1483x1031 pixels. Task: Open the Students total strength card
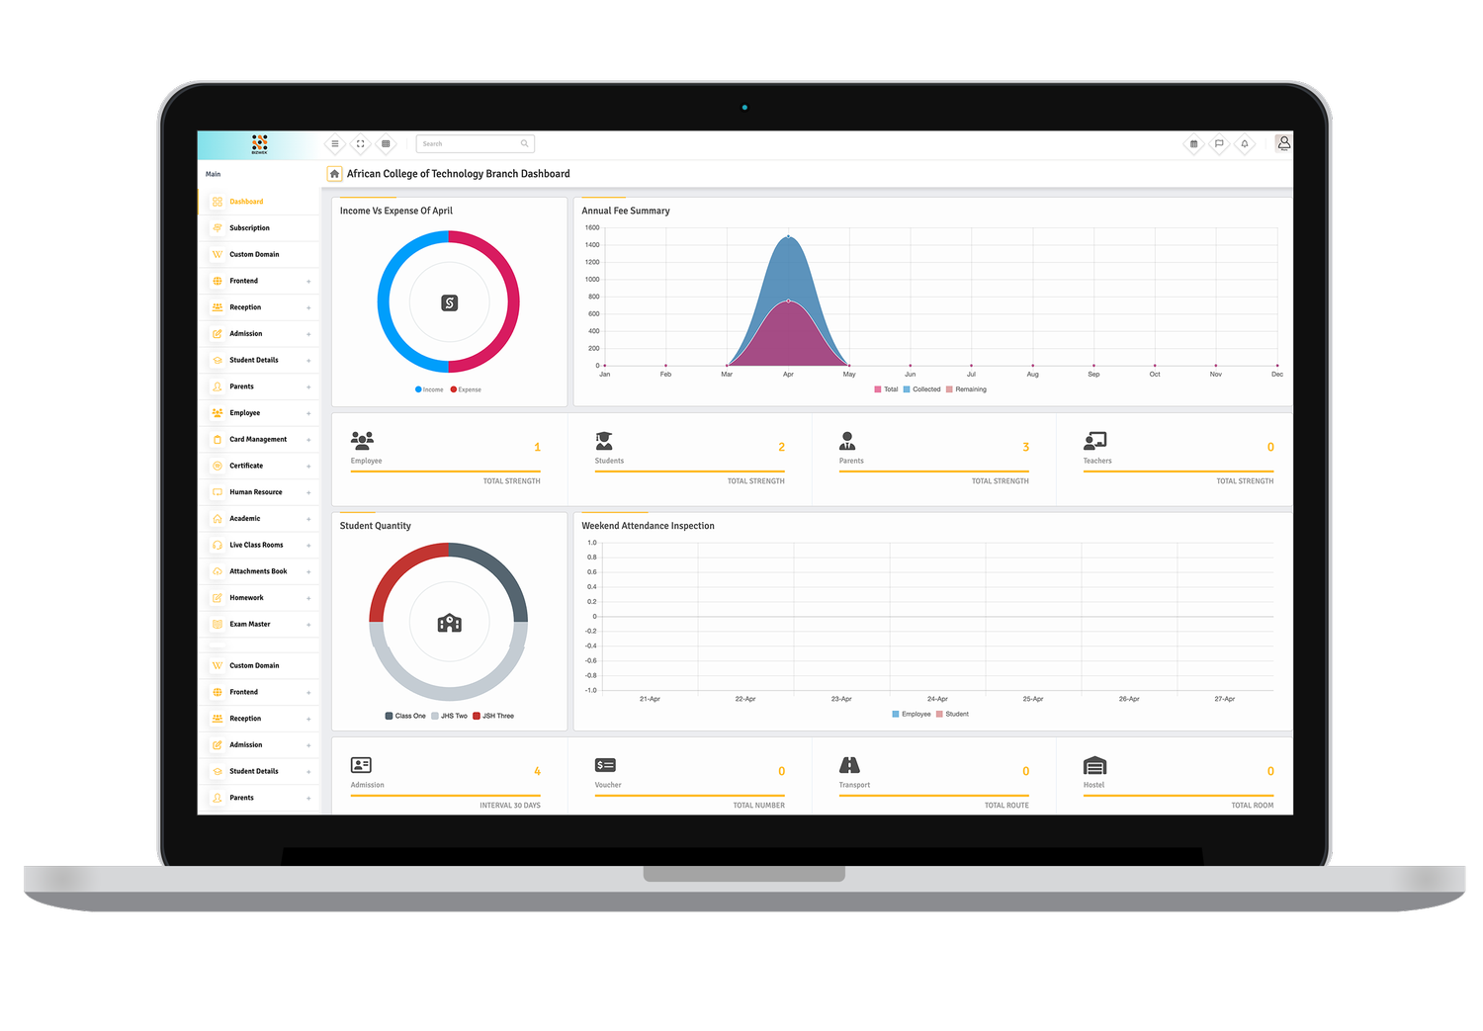(689, 459)
